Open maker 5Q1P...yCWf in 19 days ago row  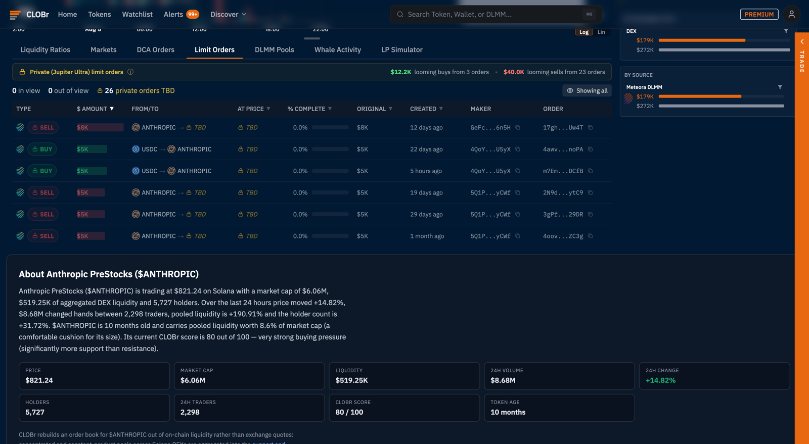click(x=490, y=192)
